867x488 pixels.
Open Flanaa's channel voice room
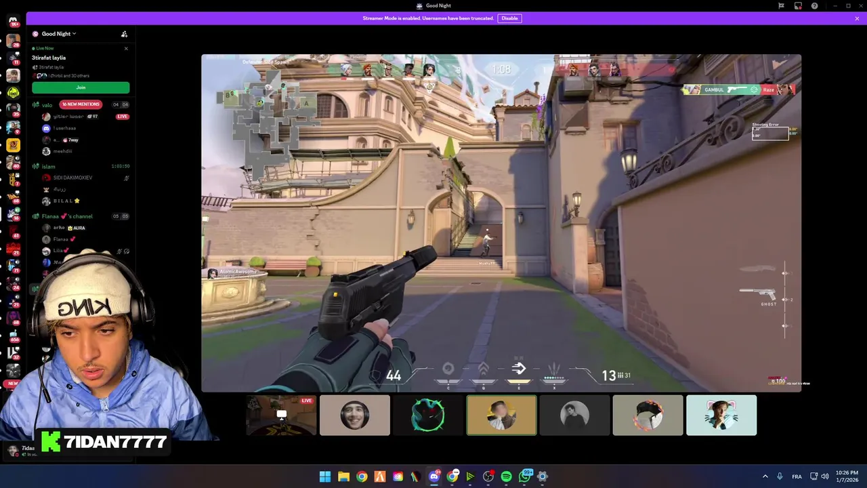(67, 216)
